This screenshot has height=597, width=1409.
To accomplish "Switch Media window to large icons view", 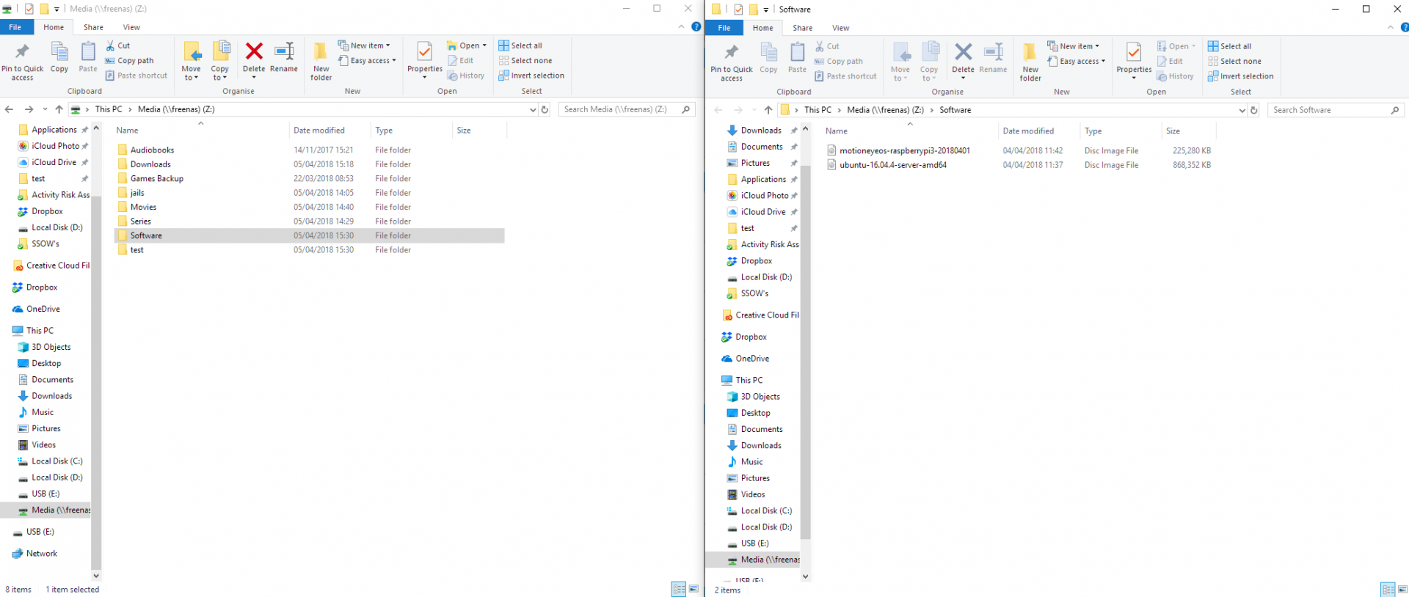I will [x=693, y=589].
